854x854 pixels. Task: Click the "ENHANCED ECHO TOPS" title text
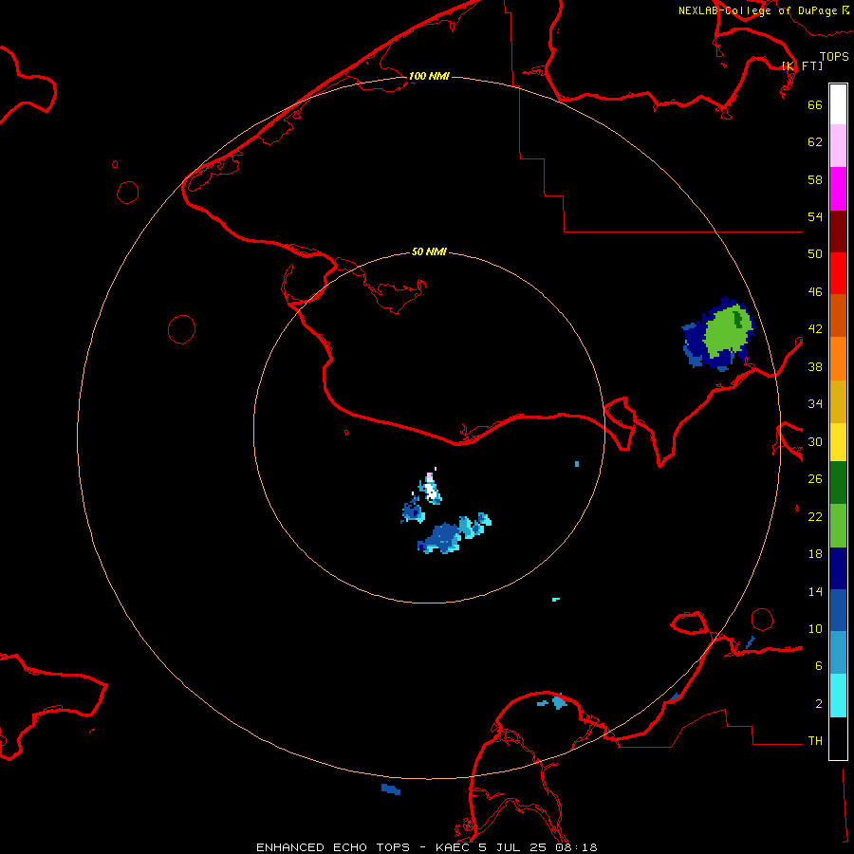[x=333, y=847]
